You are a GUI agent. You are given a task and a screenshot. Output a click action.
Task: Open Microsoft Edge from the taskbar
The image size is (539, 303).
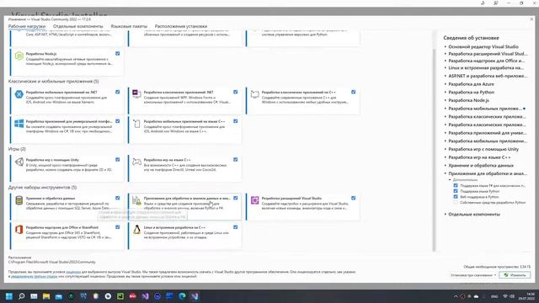[x=182, y=296]
